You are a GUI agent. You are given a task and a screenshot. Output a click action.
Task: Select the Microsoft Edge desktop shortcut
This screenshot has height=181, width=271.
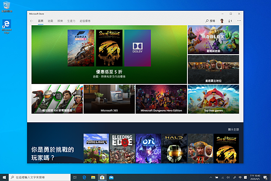pos(7,27)
